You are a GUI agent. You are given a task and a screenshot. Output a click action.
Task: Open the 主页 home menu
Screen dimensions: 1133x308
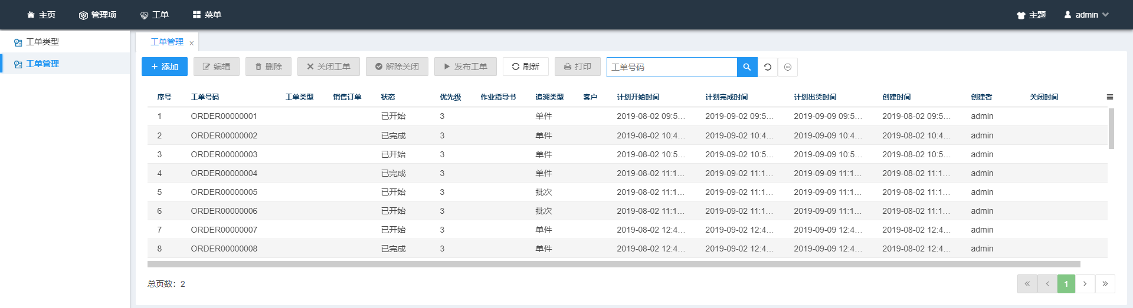[x=41, y=15]
